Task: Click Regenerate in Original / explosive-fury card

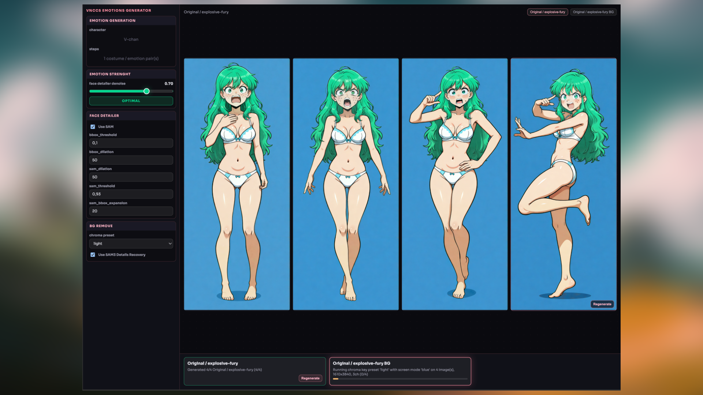Action: [x=310, y=378]
